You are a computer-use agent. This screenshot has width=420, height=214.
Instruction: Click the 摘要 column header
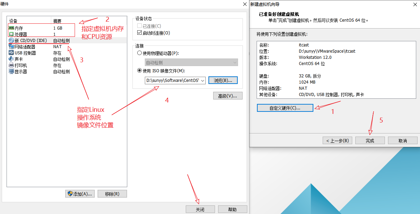[57, 21]
